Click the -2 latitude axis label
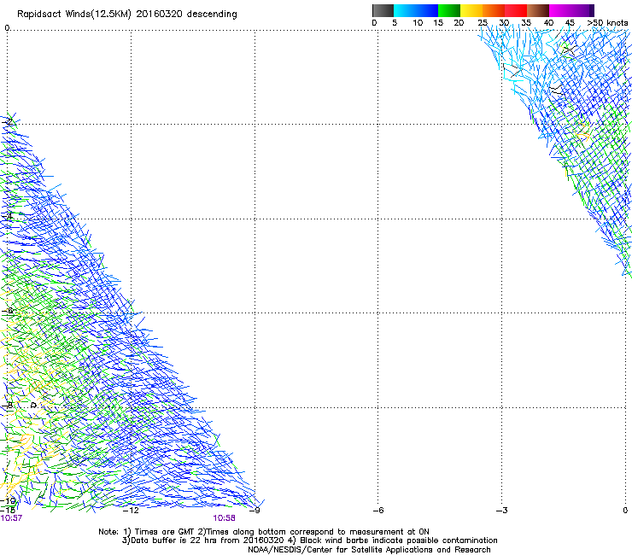This screenshot has width=632, height=555. click(x=8, y=121)
